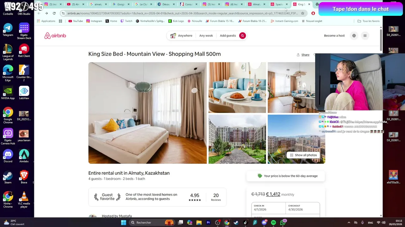The width and height of the screenshot is (405, 227).
Task: Open the Applications bookmark
Action: pos(46,21)
